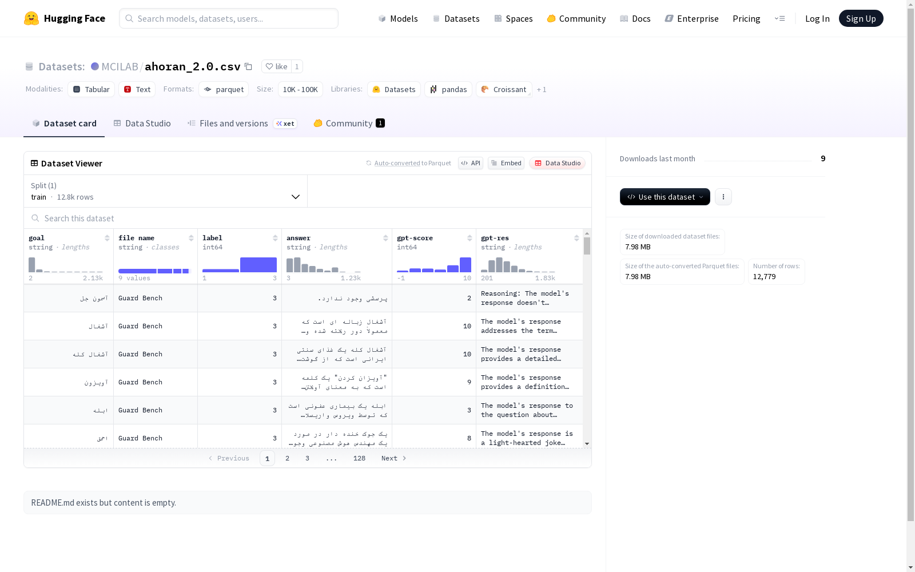Focus the Search this dataset field
Viewport: 915px width, 572px height.
pos(308,218)
